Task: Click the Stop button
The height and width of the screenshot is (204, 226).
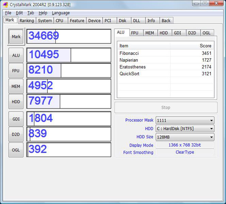Action: tap(166, 107)
